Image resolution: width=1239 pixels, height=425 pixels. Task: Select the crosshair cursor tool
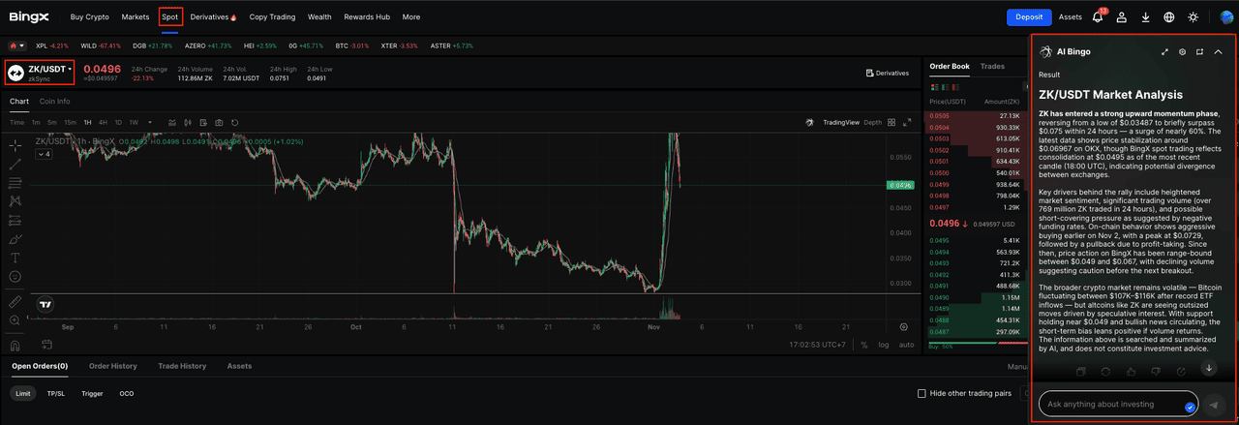(15, 145)
